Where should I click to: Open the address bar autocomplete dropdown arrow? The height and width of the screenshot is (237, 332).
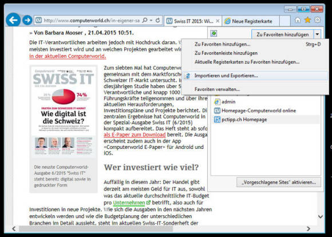151,21
